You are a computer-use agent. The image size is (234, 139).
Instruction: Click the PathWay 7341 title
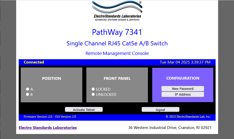[117, 32]
